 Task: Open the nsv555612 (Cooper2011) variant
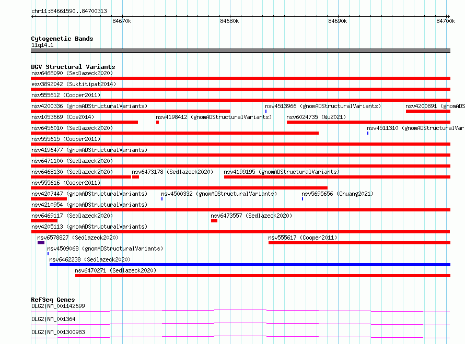[x=66, y=95]
